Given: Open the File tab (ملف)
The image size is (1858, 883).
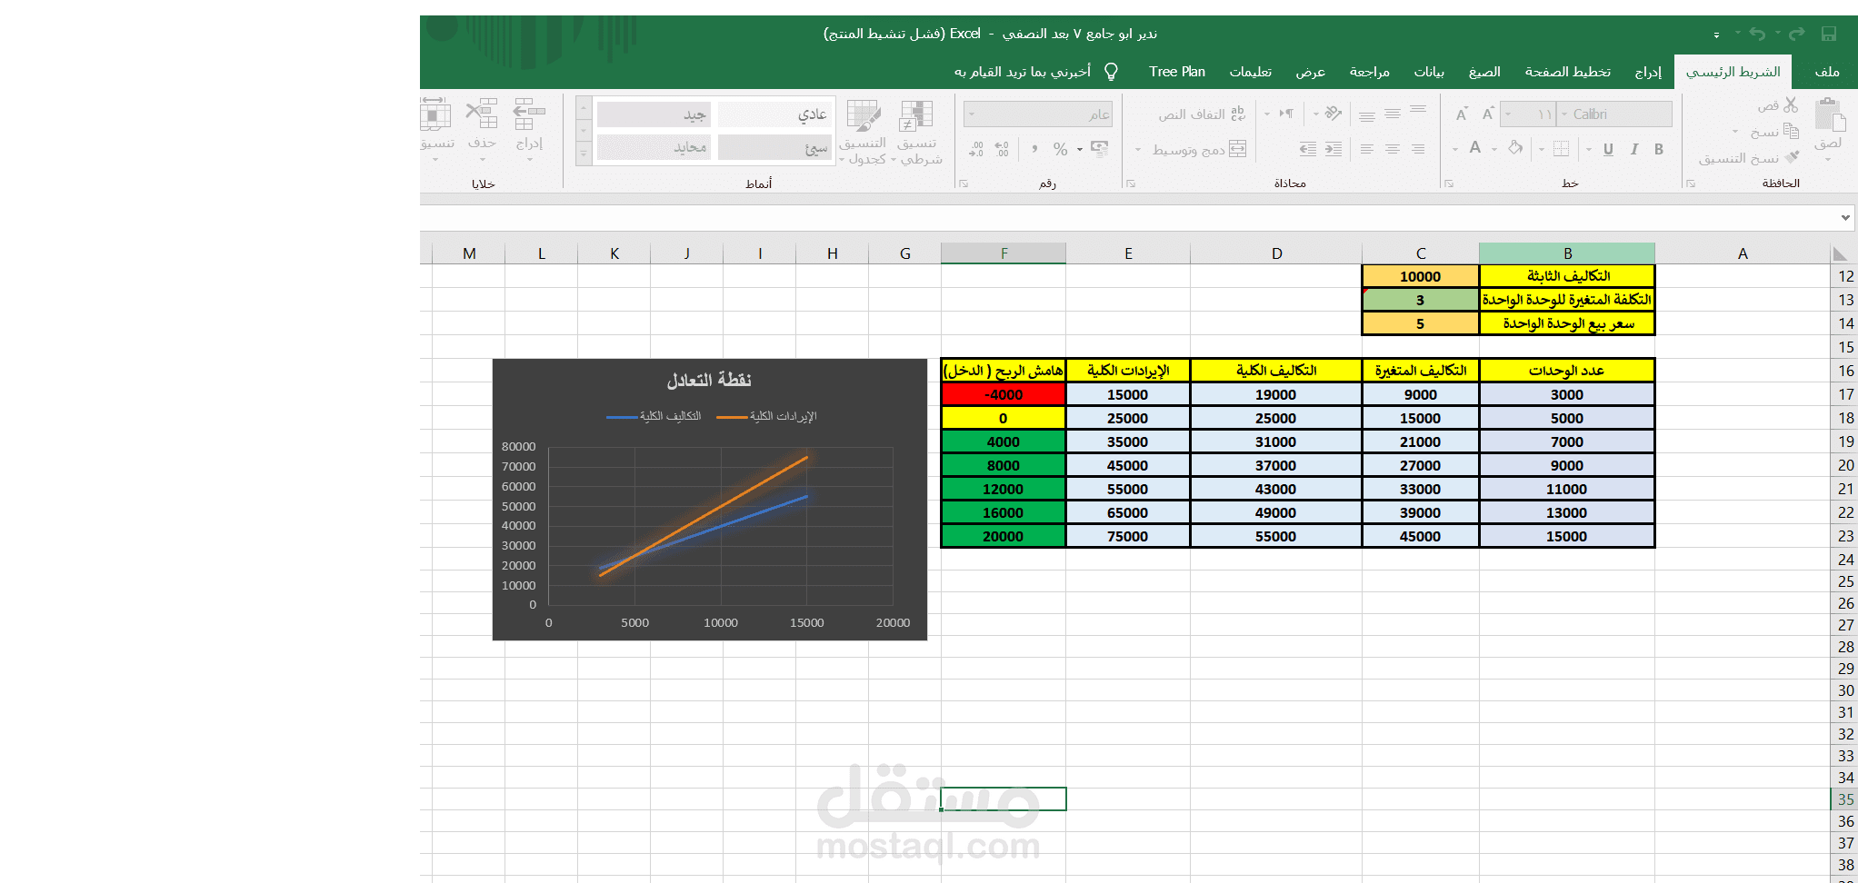Looking at the screenshot, I should [x=1827, y=72].
